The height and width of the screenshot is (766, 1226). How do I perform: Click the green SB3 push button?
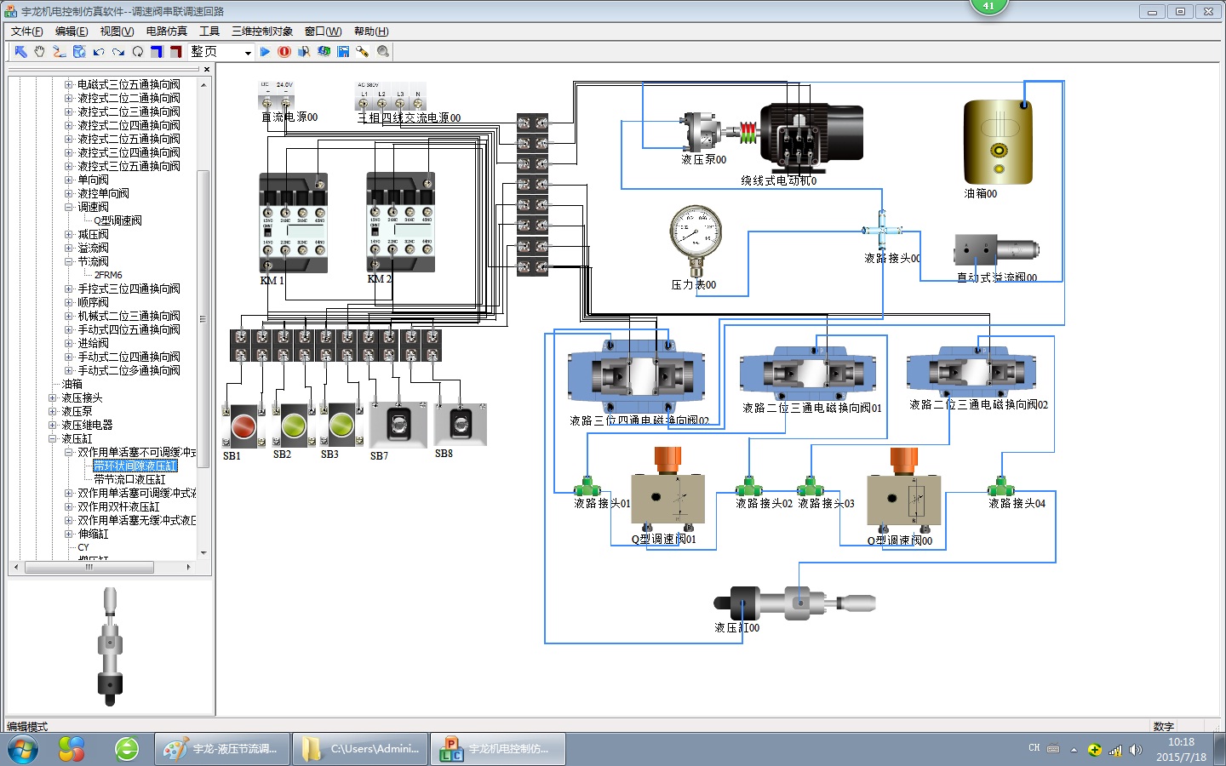point(341,425)
